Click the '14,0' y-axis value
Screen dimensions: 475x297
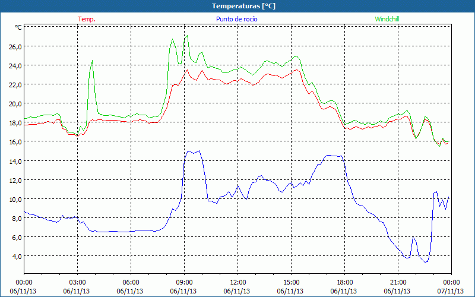tap(15, 161)
